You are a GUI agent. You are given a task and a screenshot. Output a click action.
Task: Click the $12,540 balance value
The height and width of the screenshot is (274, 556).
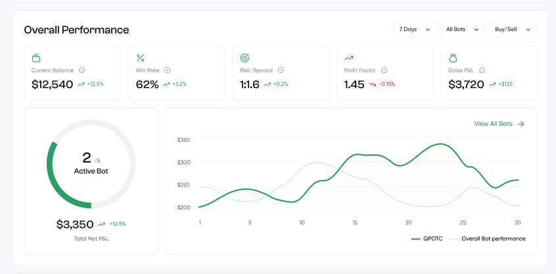pos(53,84)
